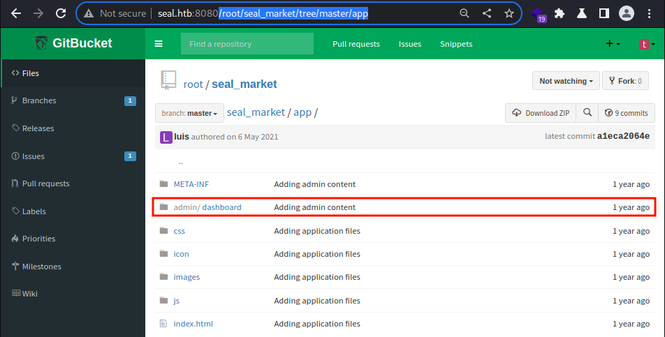Image resolution: width=665 pixels, height=337 pixels.
Task: Click the index.html file icon
Action: tap(163, 324)
